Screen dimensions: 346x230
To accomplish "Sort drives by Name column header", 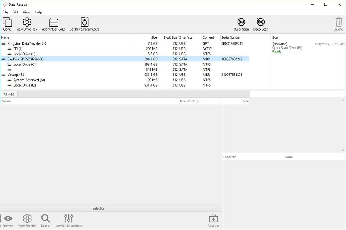I will coord(67,38).
